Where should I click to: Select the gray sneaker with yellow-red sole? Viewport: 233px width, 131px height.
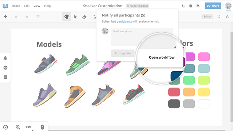click(103, 95)
